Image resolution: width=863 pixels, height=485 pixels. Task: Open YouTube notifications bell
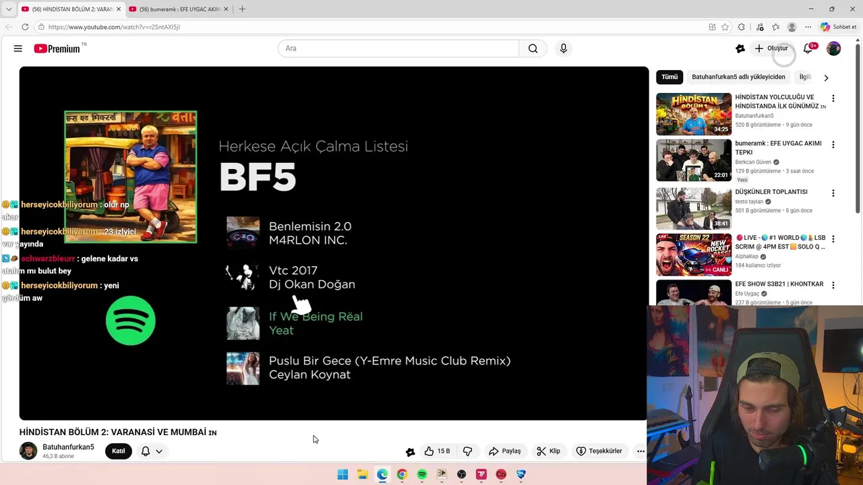point(808,48)
